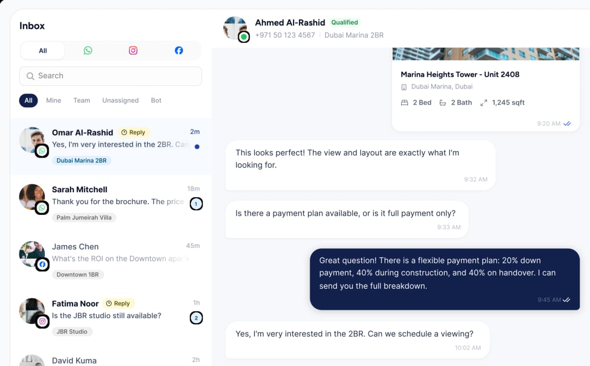Click the WhatsApp badge on Omar Al-Rashid's avatar
Viewport: 590px width, 366px height.
(42, 151)
